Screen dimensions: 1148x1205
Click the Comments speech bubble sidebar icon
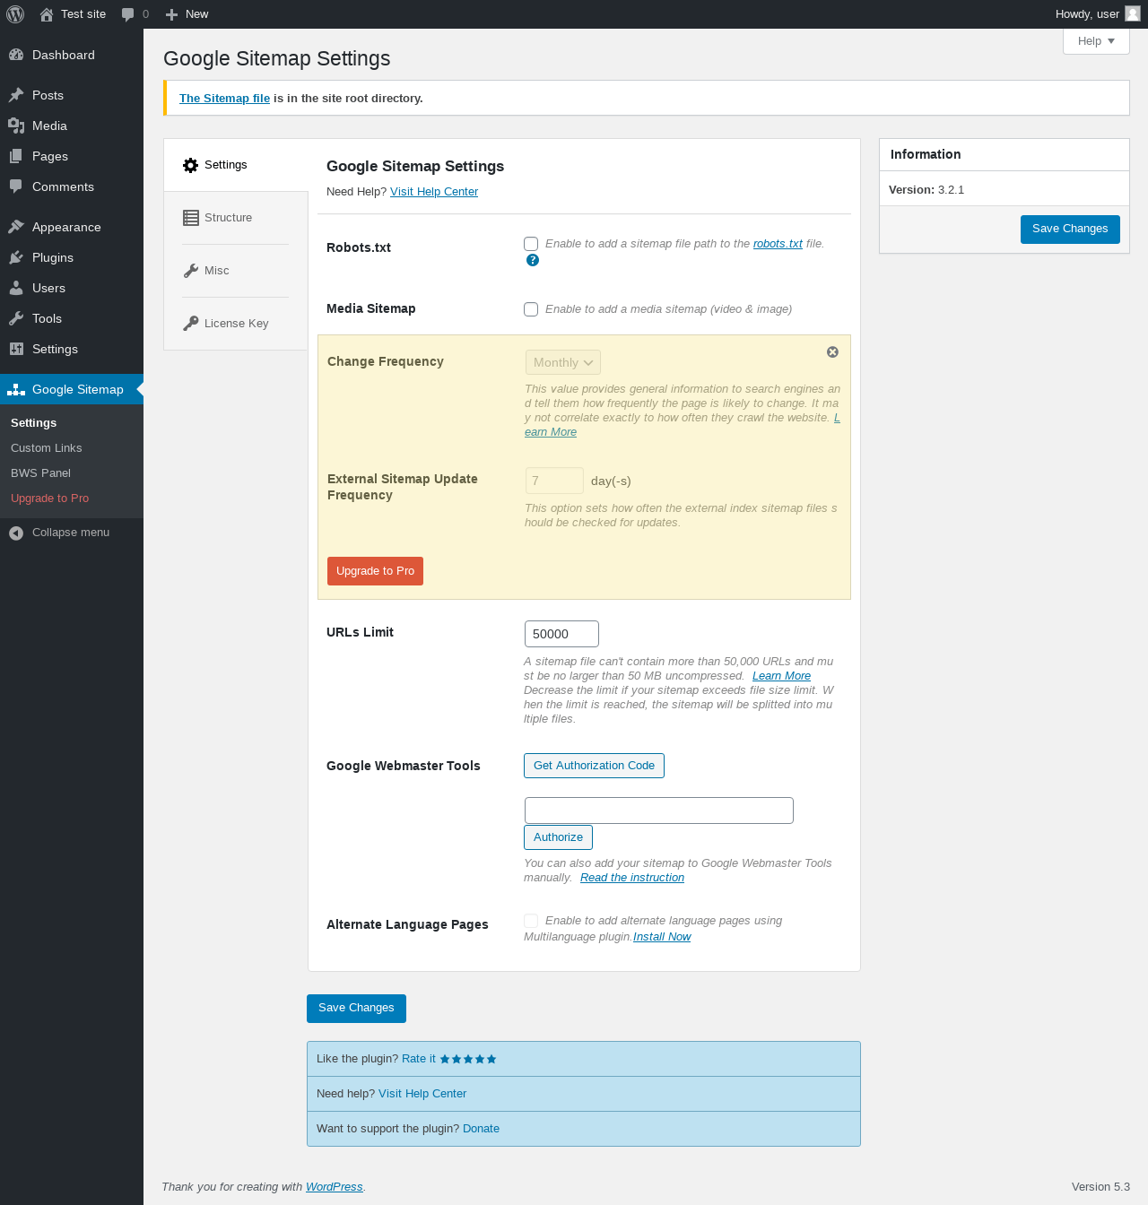16,186
